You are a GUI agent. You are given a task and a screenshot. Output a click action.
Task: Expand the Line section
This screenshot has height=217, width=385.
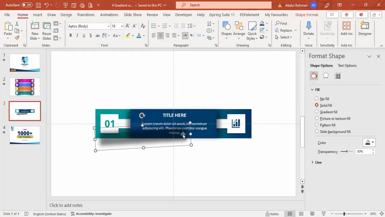click(x=317, y=162)
